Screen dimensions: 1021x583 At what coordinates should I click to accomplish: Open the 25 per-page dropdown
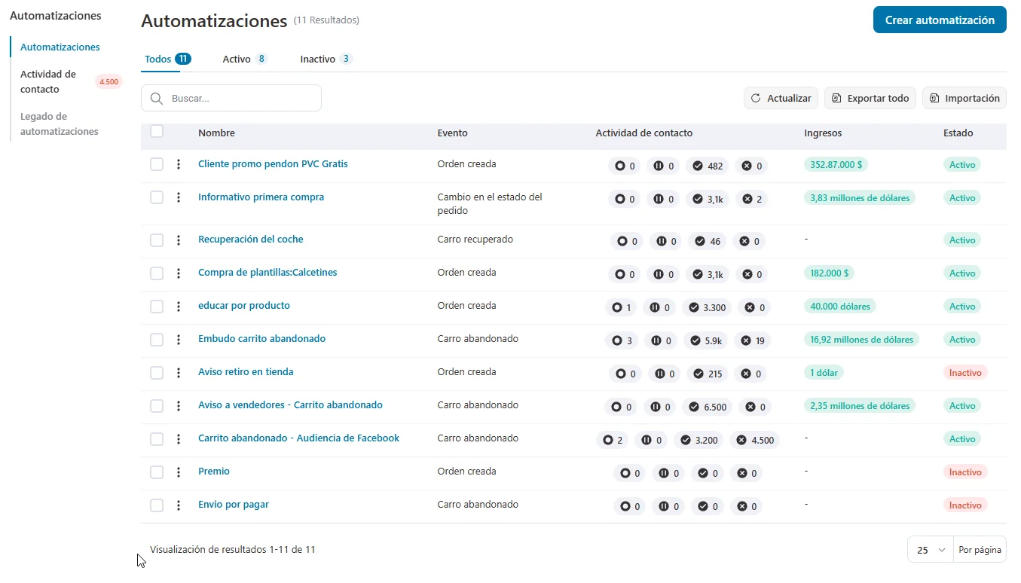click(x=929, y=549)
